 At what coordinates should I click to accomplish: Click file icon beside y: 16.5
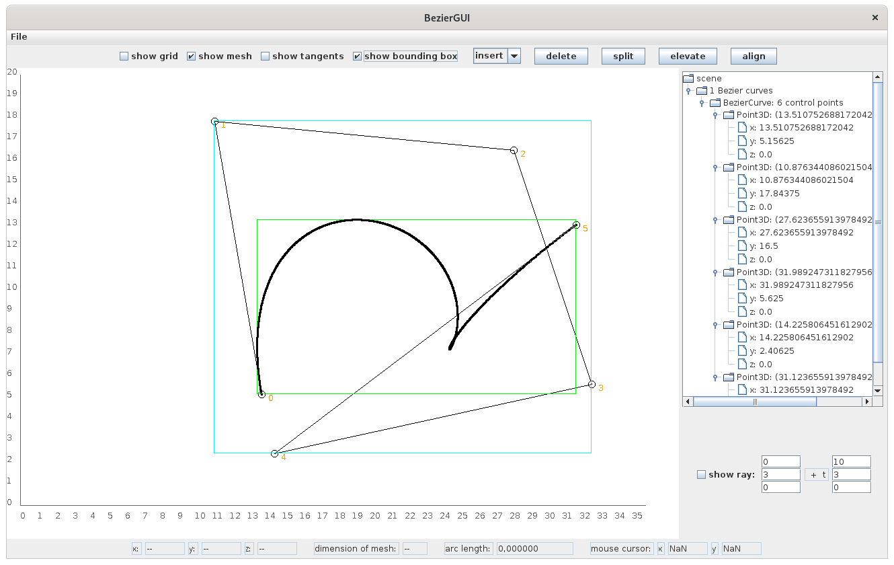pos(742,246)
